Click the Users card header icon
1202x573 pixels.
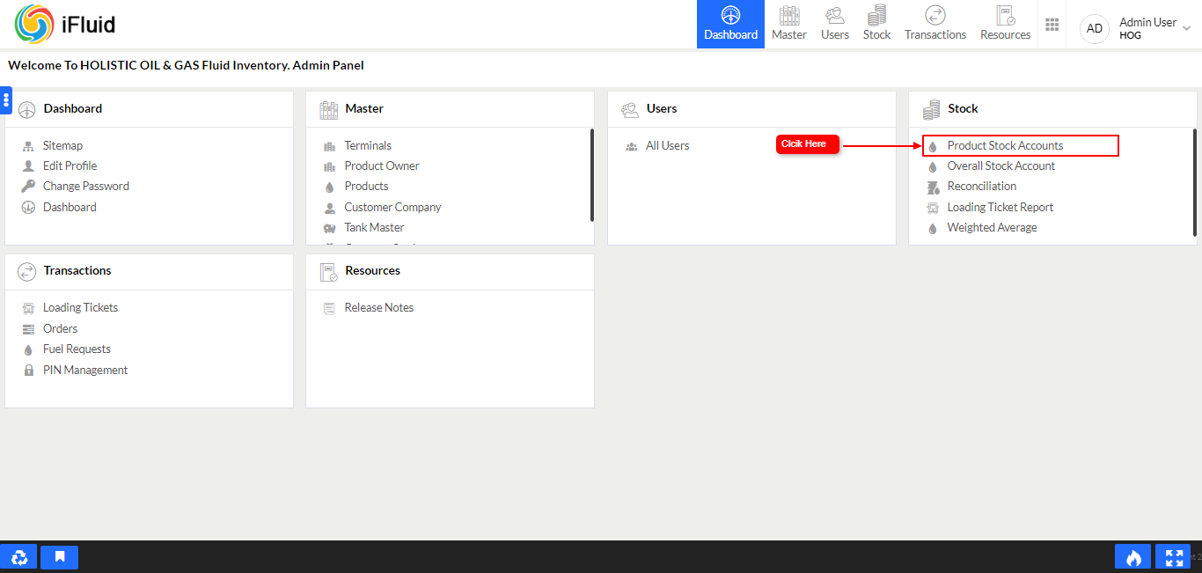(x=630, y=109)
